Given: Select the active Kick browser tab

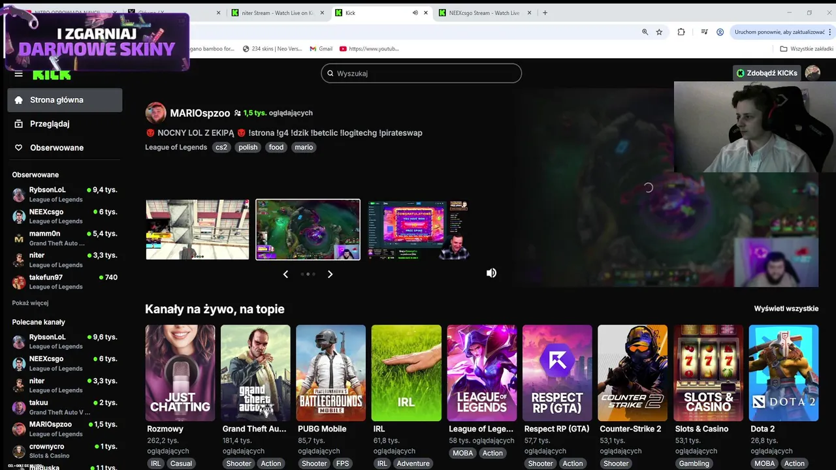Looking at the screenshot, I should [x=381, y=12].
